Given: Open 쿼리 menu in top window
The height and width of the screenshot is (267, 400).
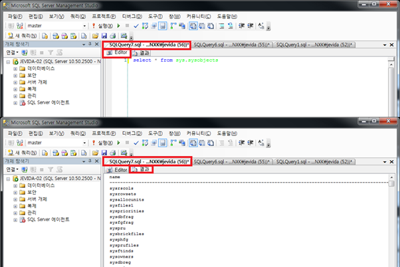Looking at the screenshot, I should click(78, 17).
